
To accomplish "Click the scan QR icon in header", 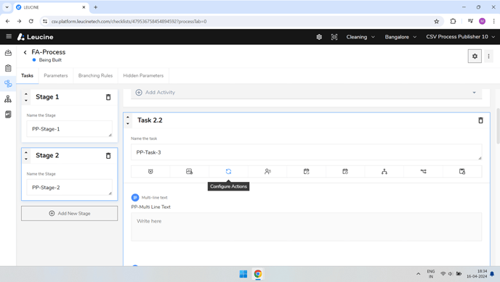I will 334,37.
